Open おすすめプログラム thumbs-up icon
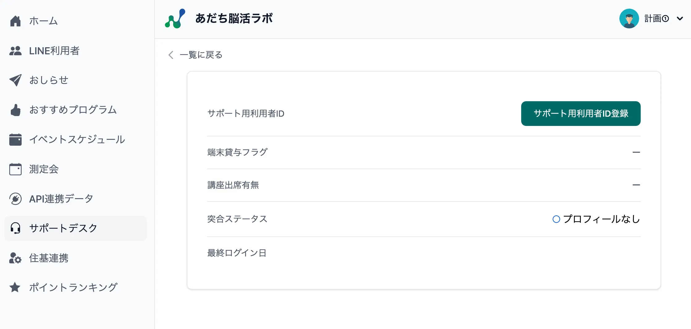This screenshot has width=691, height=329. [15, 110]
